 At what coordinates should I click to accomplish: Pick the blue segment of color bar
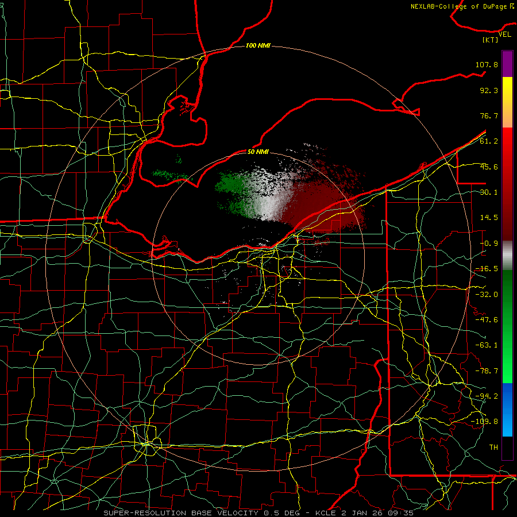pyautogui.click(x=507, y=410)
